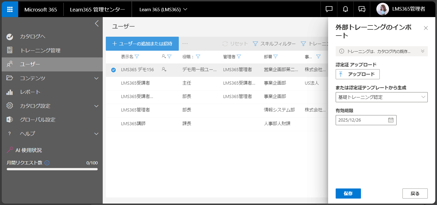This screenshot has height=205, width=437.
Task: Click the funnel icon on 事... column
Action: pos(318,57)
